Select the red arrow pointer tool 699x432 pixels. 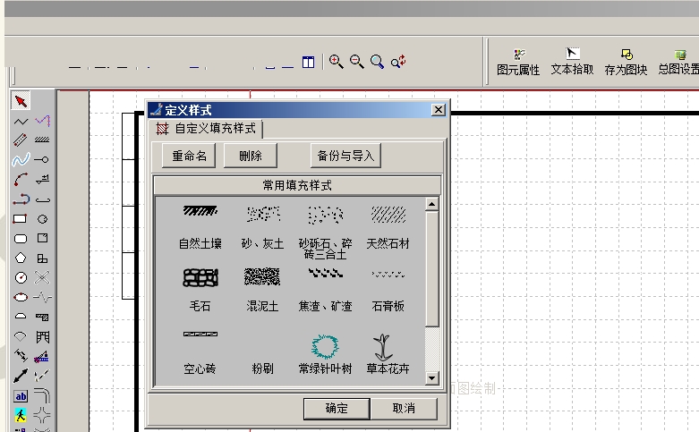click(21, 101)
